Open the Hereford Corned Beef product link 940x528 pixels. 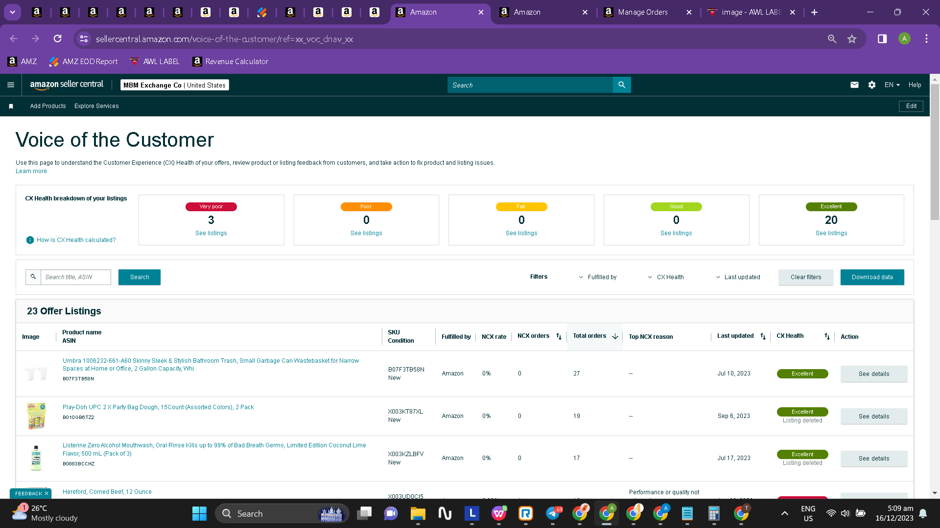click(x=107, y=492)
